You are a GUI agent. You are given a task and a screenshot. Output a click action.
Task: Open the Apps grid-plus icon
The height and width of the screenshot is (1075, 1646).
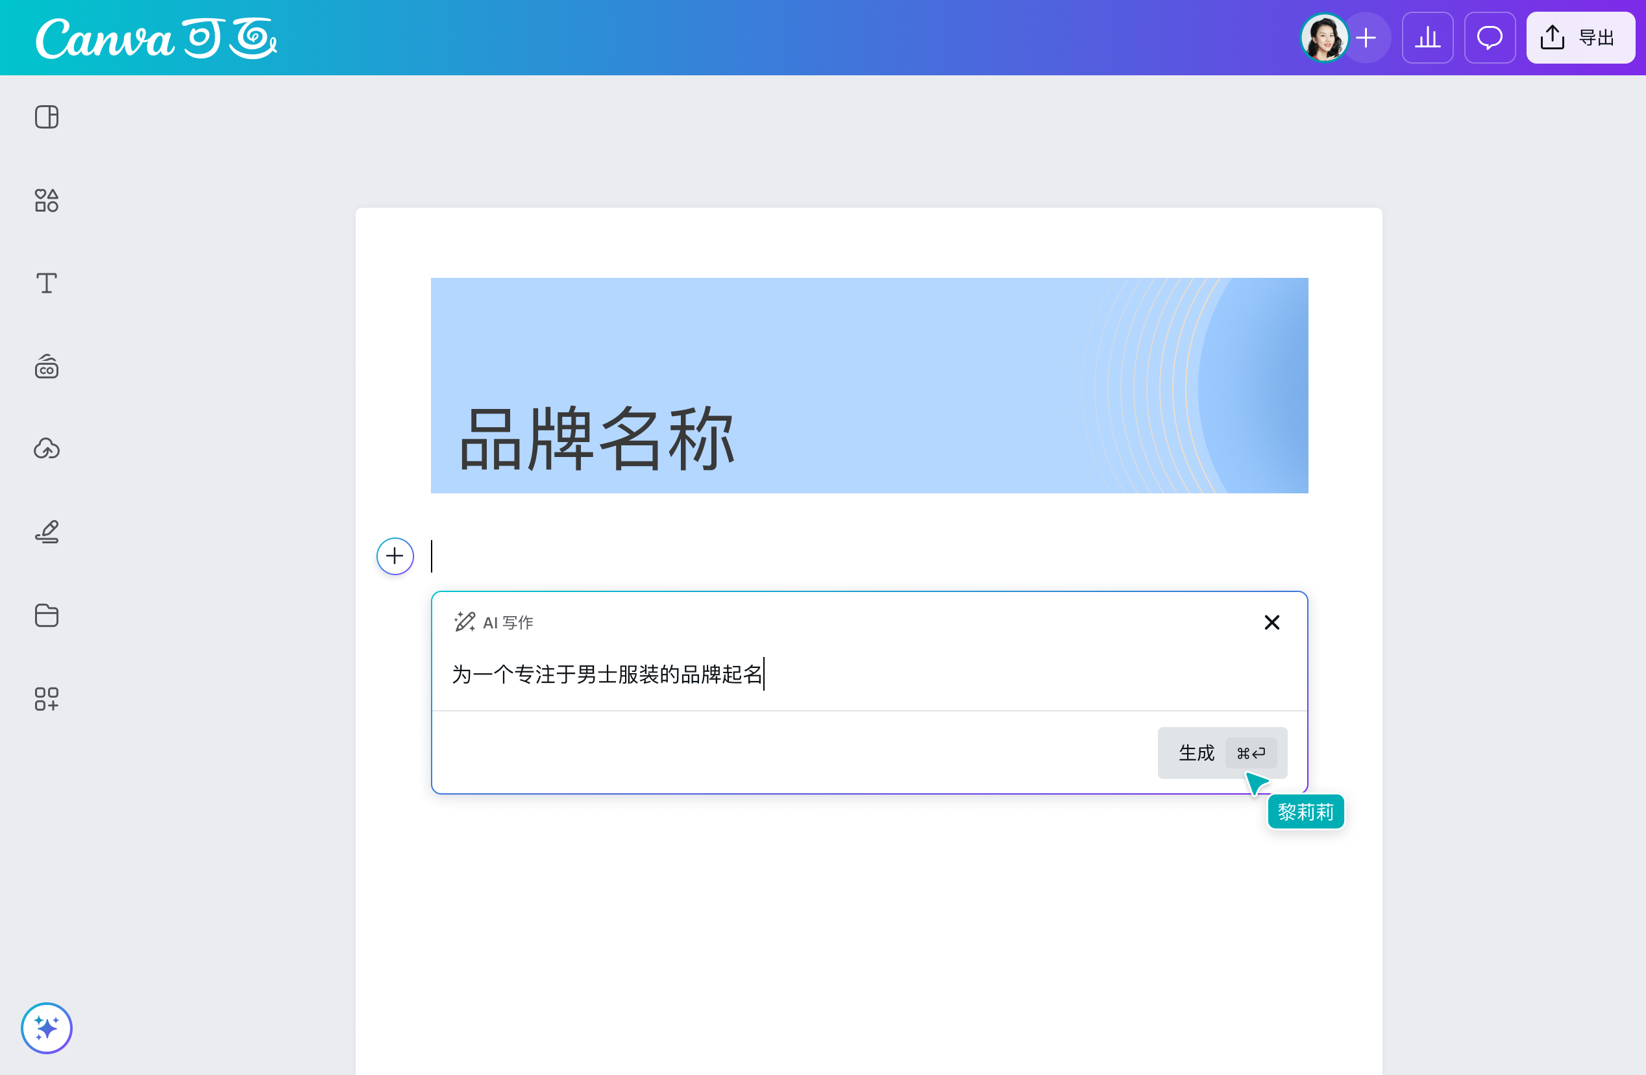point(46,698)
